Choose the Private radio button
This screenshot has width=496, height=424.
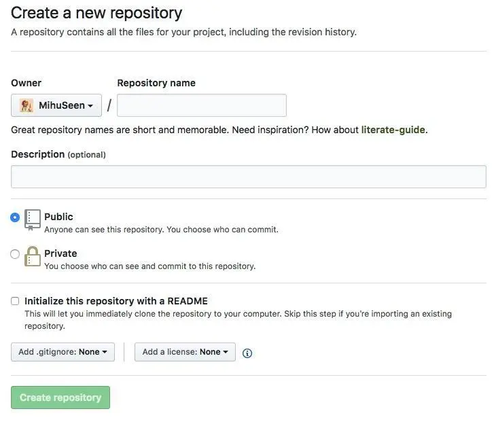(15, 254)
